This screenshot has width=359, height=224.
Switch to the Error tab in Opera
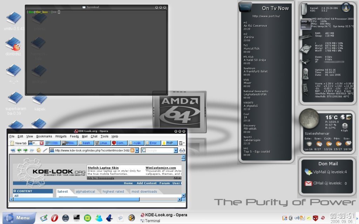click(x=153, y=143)
